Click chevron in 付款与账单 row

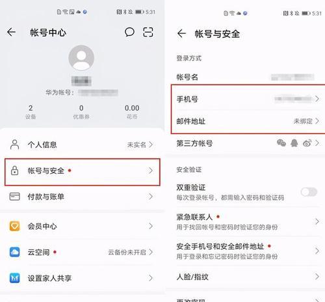tap(151, 197)
